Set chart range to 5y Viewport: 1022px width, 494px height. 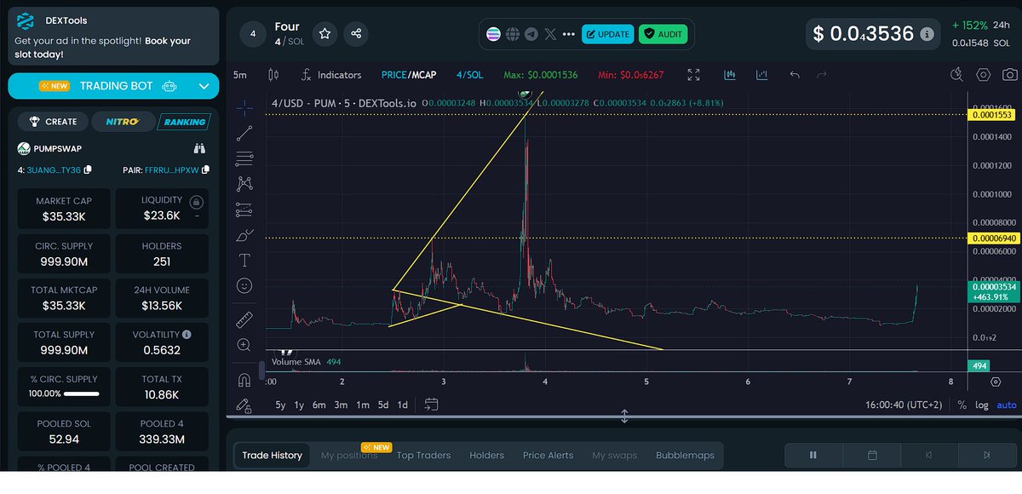pyautogui.click(x=280, y=405)
